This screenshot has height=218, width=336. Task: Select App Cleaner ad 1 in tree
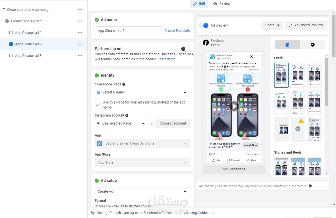(x=28, y=33)
